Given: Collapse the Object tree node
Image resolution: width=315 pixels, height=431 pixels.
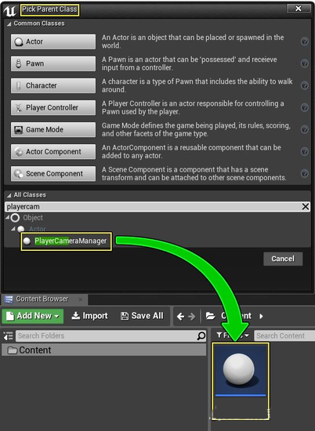Looking at the screenshot, I should (x=7, y=217).
